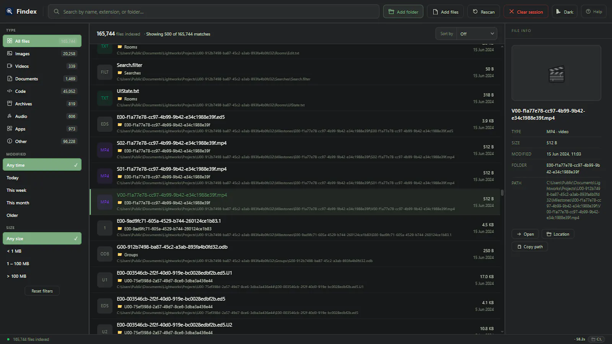Copy path of selected file
The width and height of the screenshot is (612, 344).
(530, 247)
